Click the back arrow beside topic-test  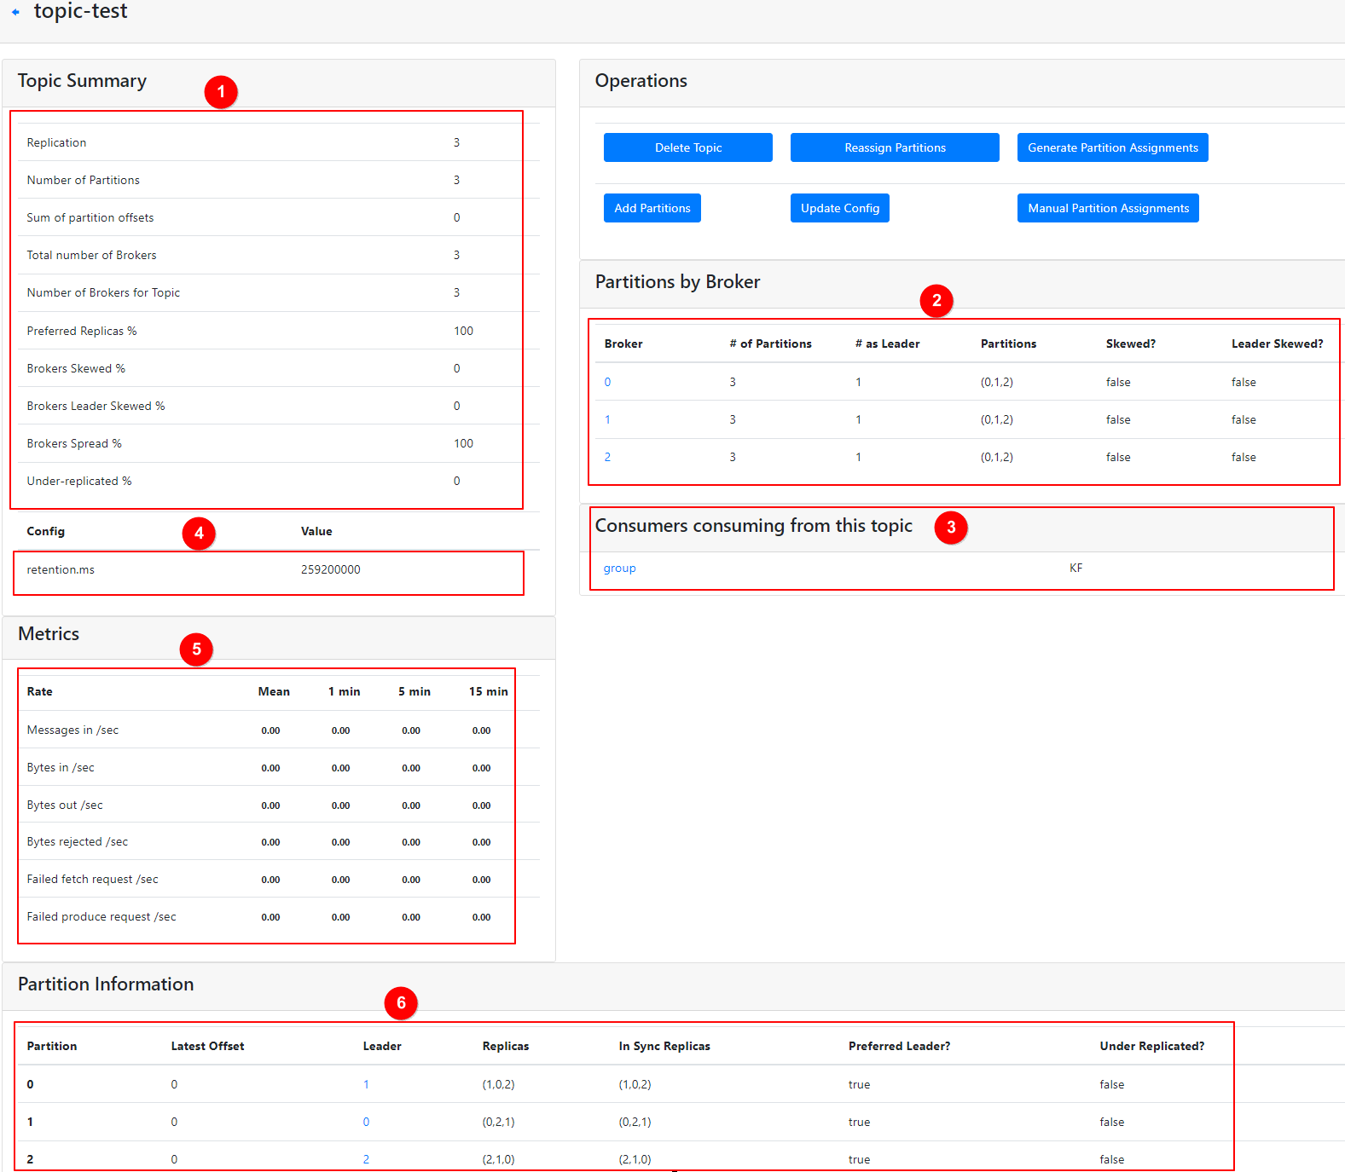tap(15, 12)
